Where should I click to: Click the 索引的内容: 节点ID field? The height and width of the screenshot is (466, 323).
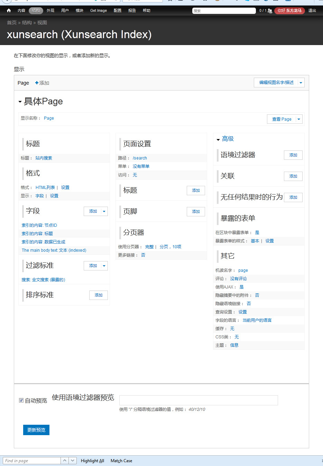point(39,225)
